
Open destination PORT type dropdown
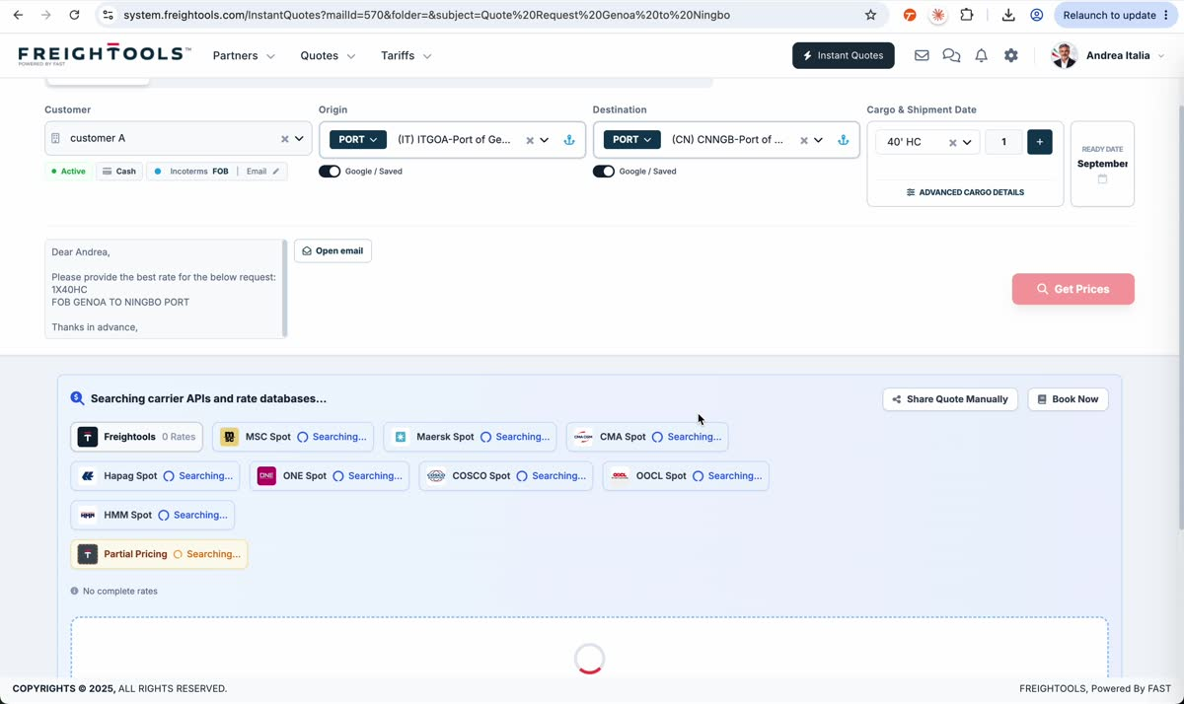632,140
